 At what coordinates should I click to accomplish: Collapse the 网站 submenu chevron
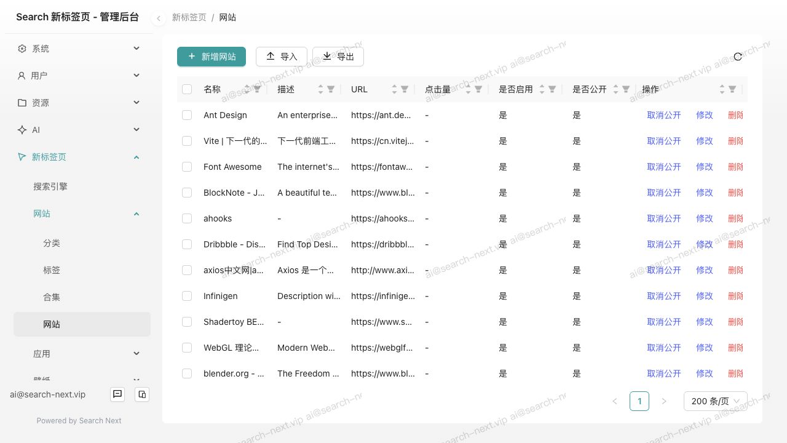[136, 214]
